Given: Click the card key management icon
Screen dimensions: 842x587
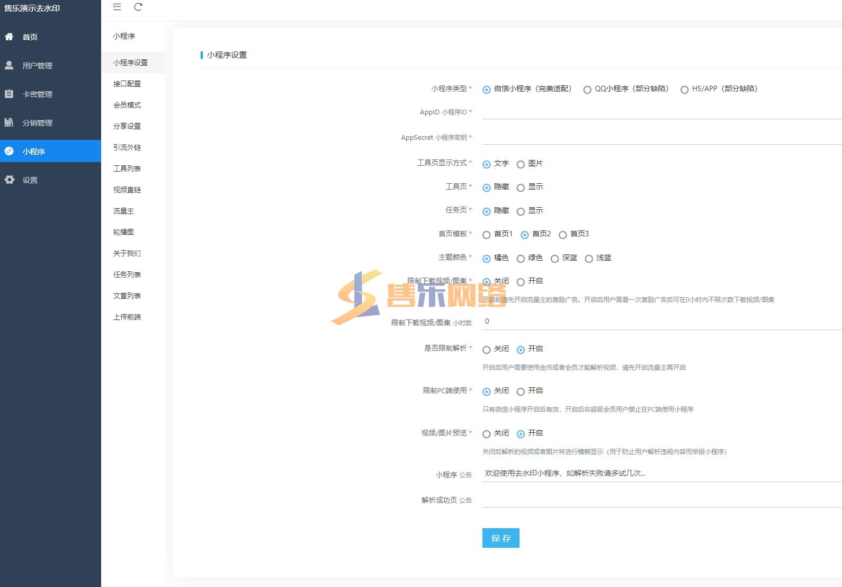Looking at the screenshot, I should click(x=9, y=94).
